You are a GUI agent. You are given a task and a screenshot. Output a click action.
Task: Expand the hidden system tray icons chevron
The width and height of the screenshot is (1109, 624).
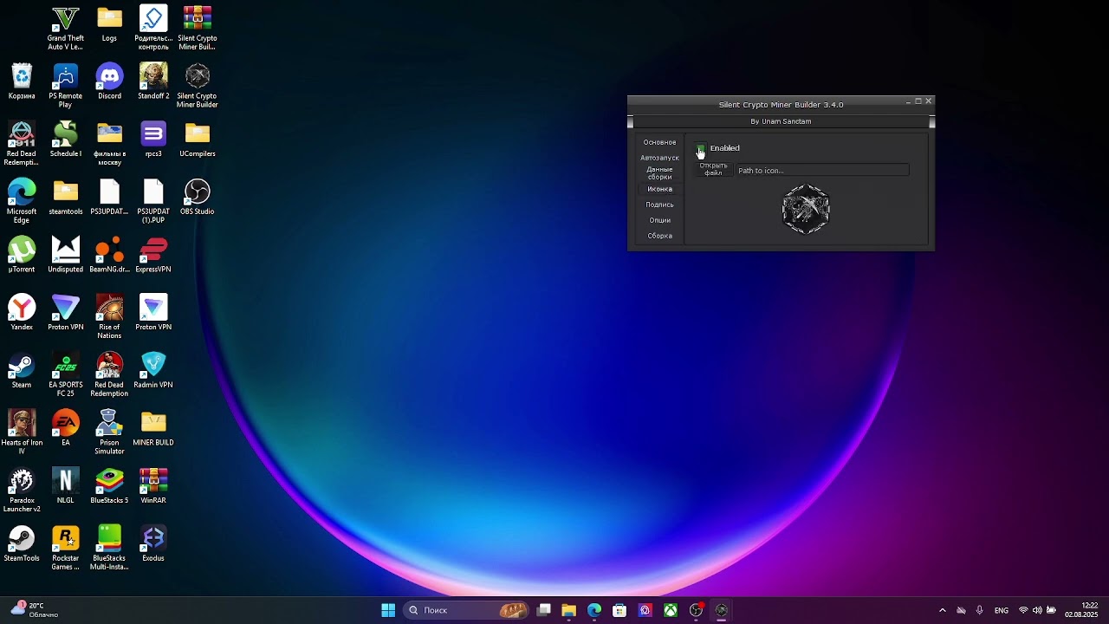click(943, 610)
